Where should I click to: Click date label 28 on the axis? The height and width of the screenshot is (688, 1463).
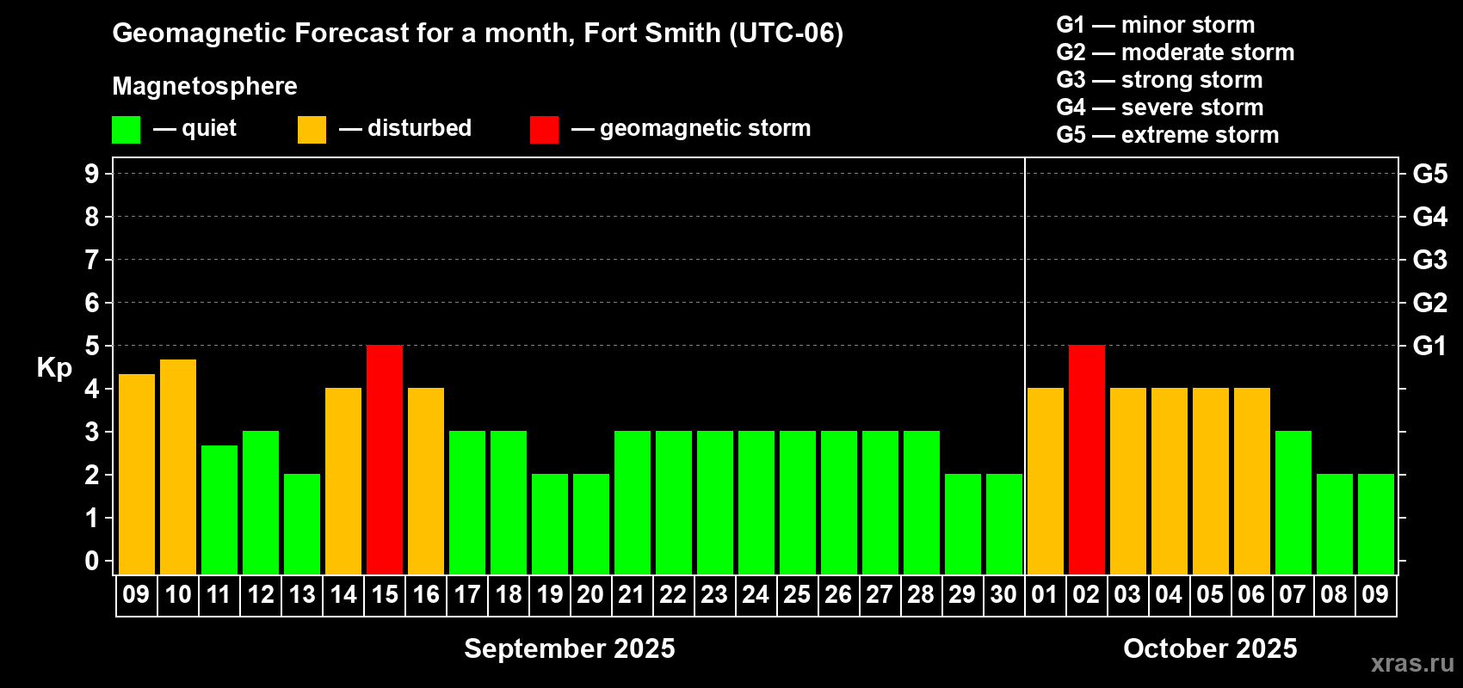921,594
